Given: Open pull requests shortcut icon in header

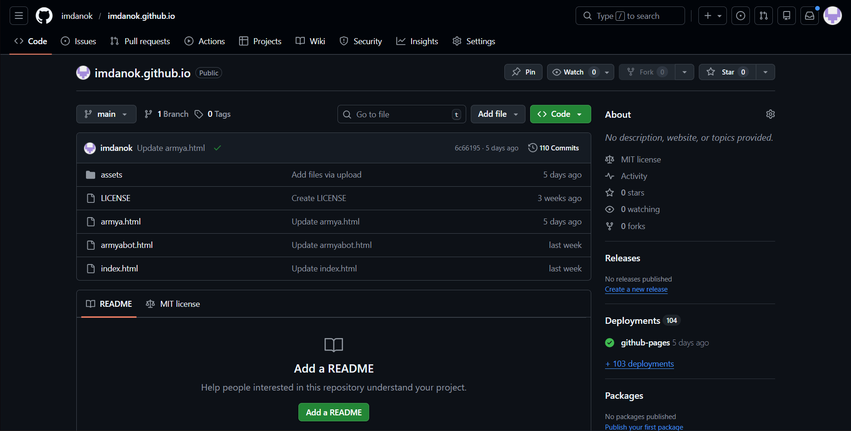Looking at the screenshot, I should (764, 16).
